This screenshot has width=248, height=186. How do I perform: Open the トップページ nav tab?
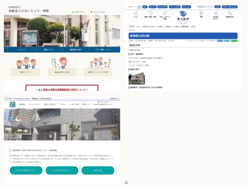[21, 50]
